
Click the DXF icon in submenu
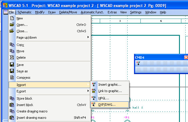pyautogui.click(x=93, y=105)
